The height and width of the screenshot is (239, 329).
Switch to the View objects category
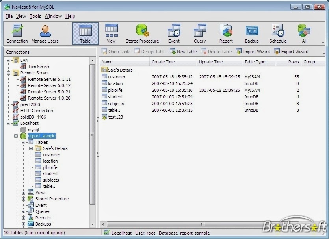click(x=111, y=33)
